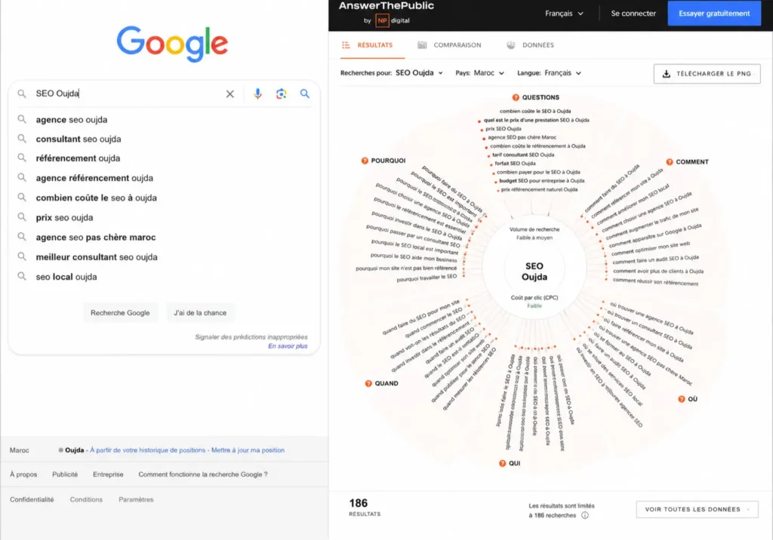Open the Conditions footer link
The height and width of the screenshot is (540, 773).
click(86, 499)
